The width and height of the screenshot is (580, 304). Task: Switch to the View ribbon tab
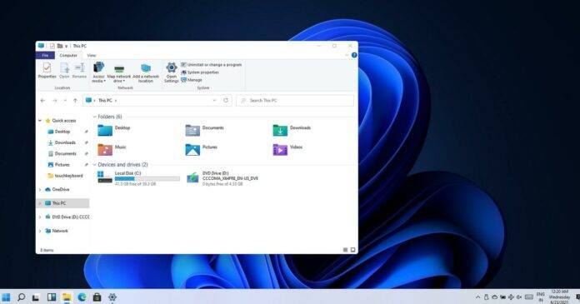92,56
